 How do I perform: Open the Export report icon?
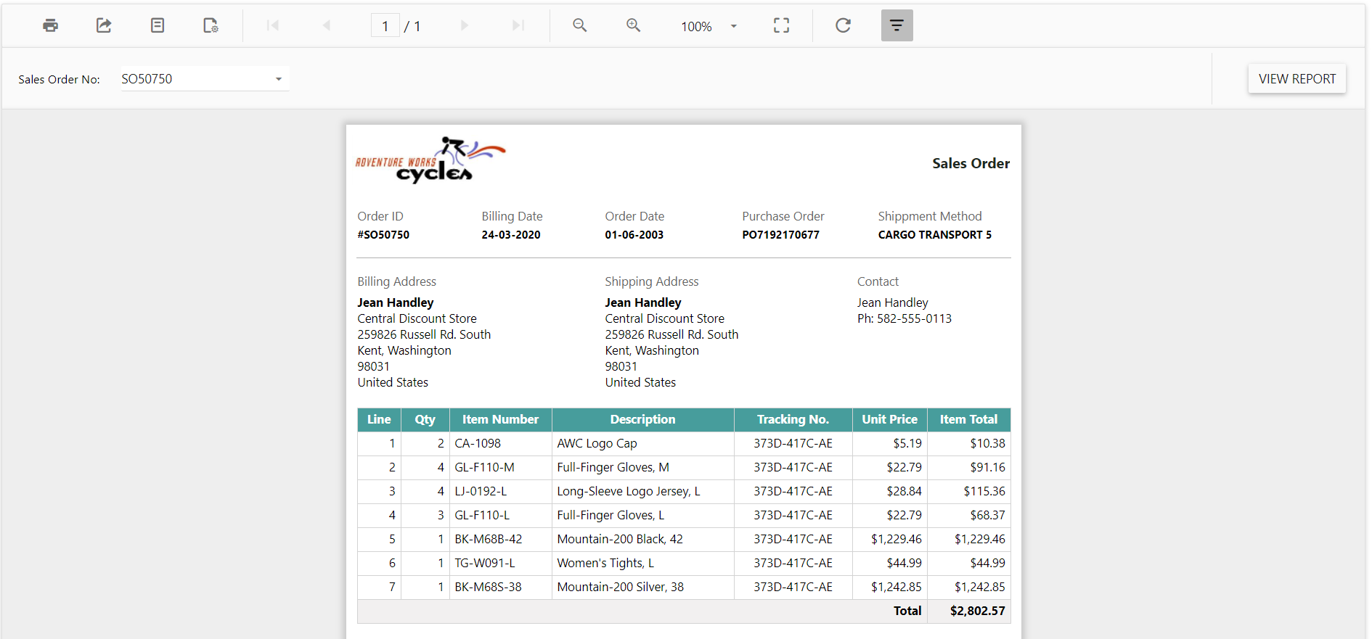pos(104,25)
